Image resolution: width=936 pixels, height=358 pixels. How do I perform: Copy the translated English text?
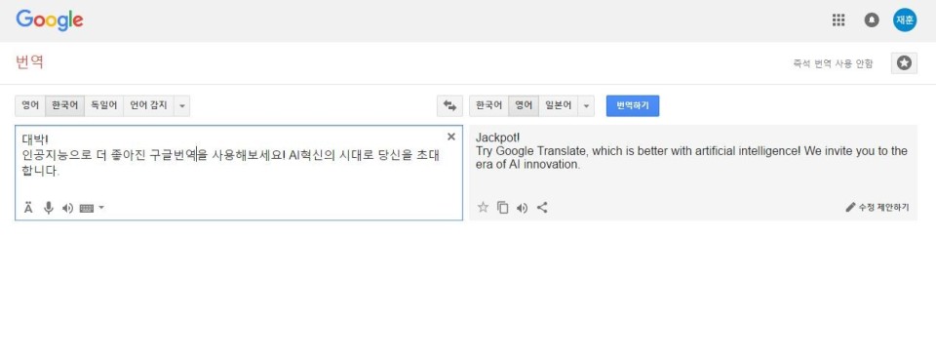pos(503,208)
